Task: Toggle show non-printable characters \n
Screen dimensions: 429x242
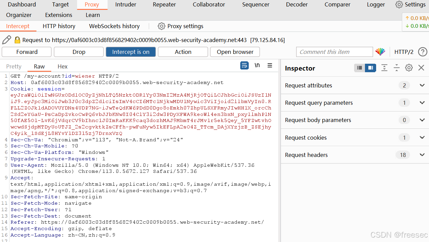Action: [257, 65]
